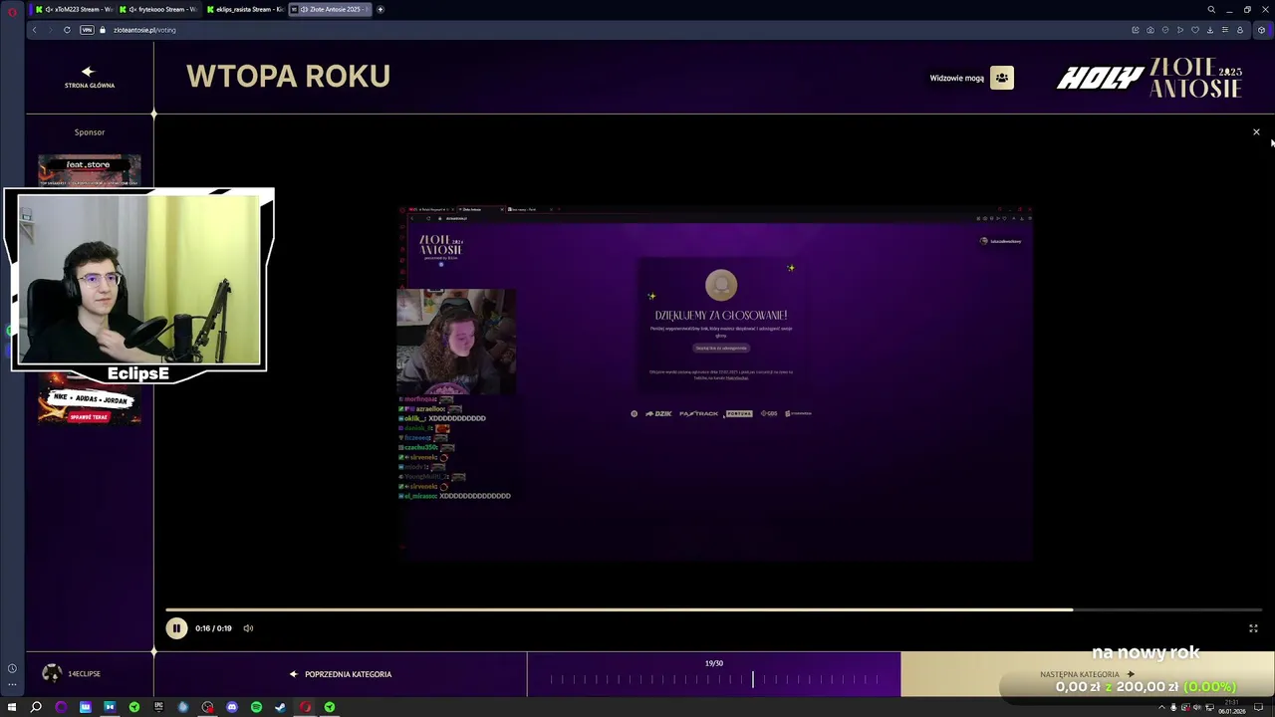Switch to frytekooo Stream tab
1275x717 pixels.
pyautogui.click(x=161, y=9)
